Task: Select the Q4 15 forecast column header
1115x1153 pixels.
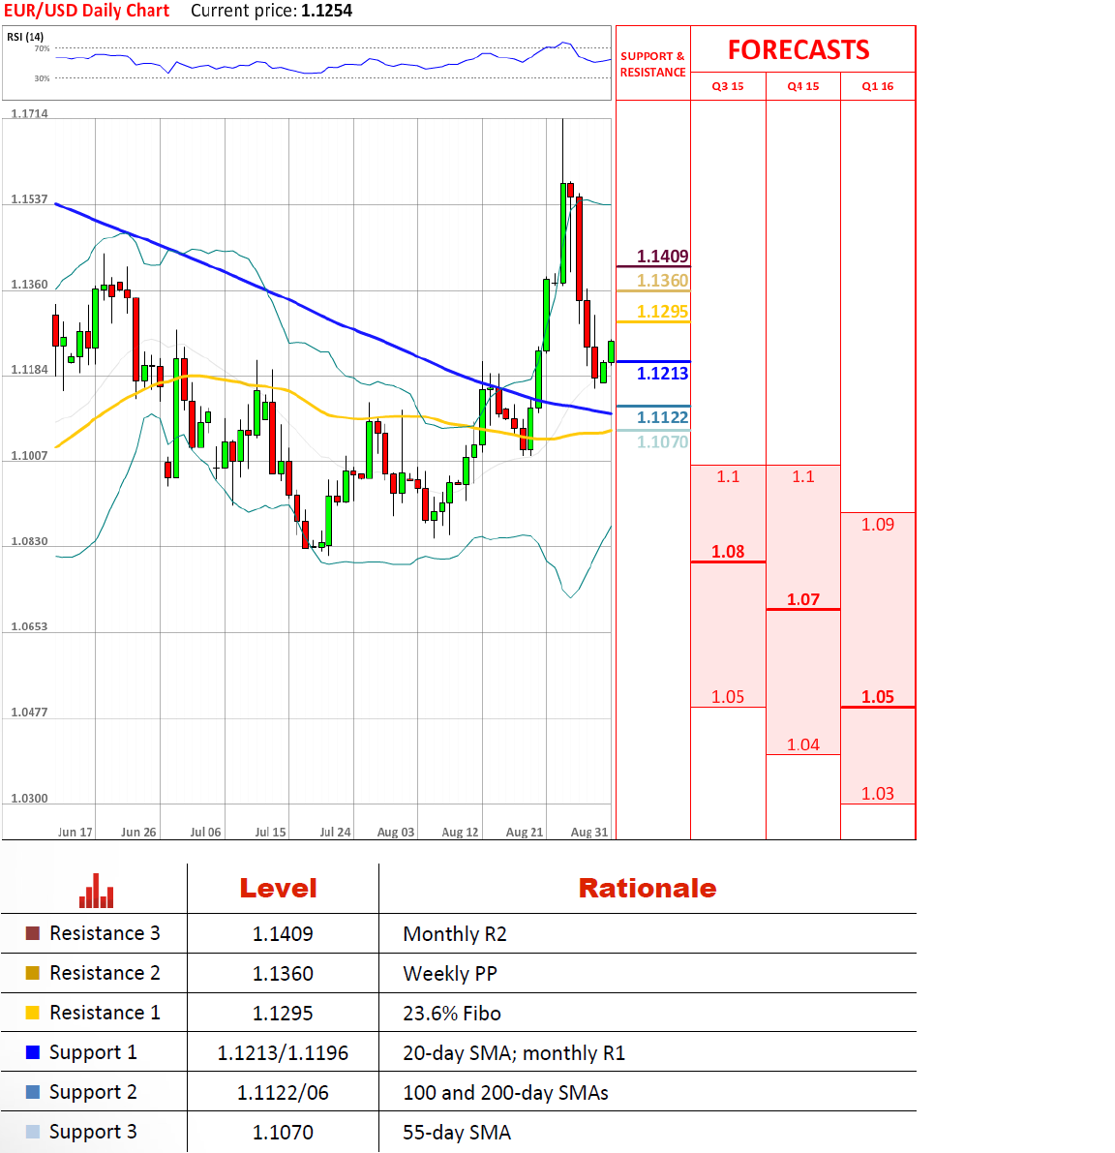Action: coord(802,86)
